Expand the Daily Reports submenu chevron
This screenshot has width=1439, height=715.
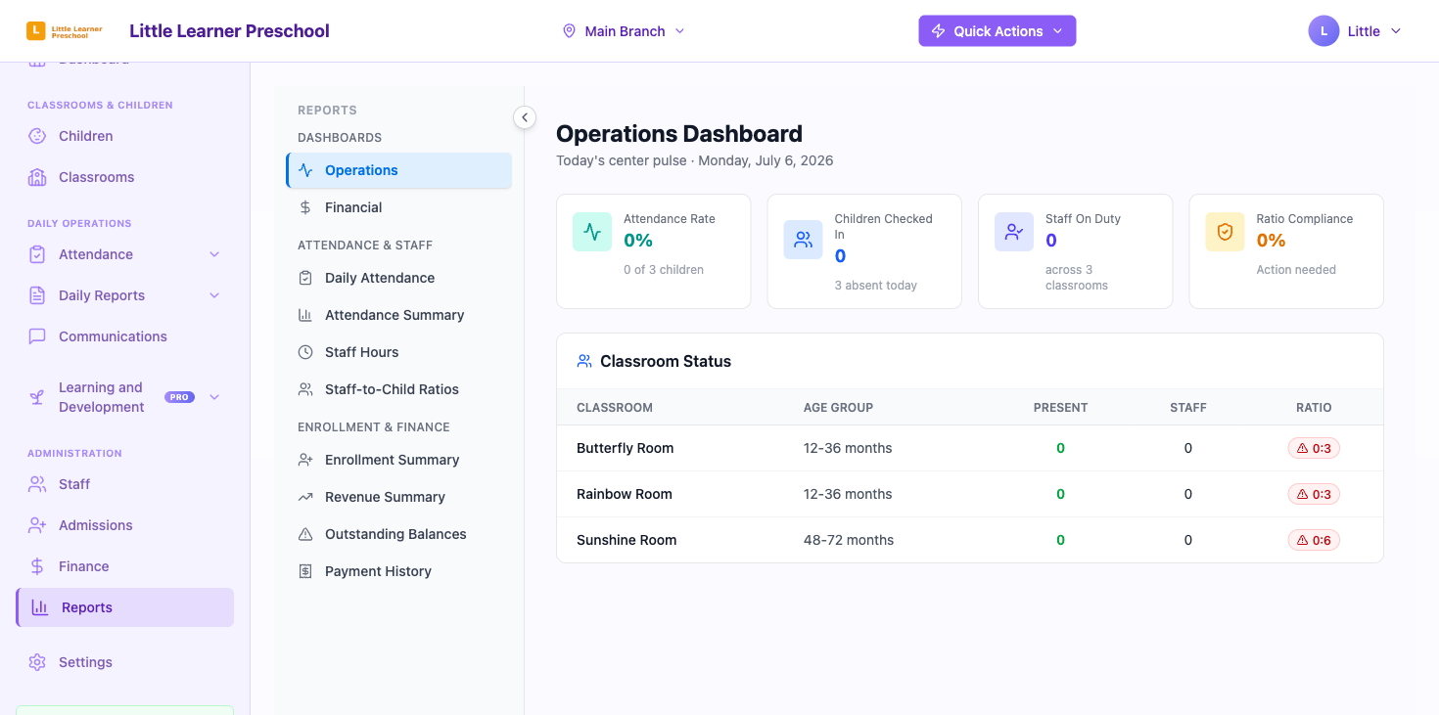(214, 295)
